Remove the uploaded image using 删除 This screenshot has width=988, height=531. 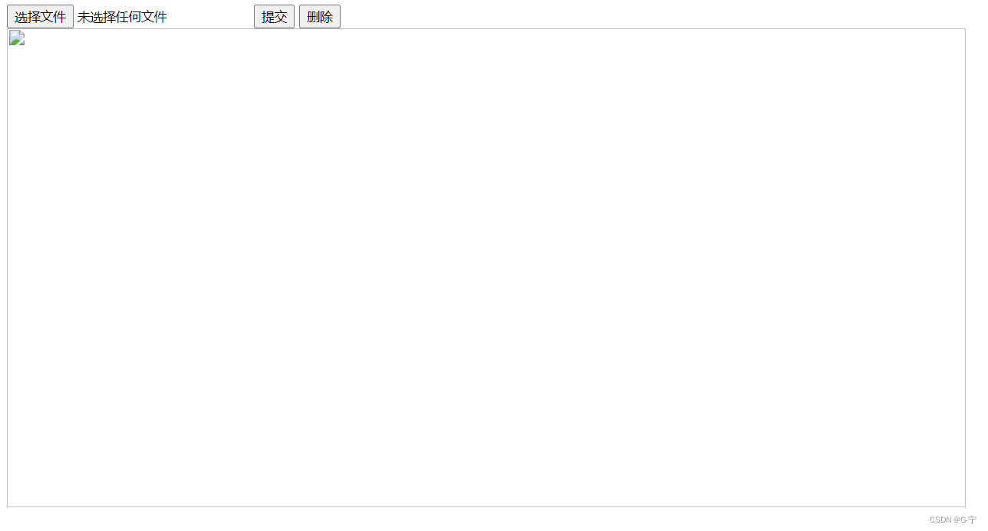[320, 17]
